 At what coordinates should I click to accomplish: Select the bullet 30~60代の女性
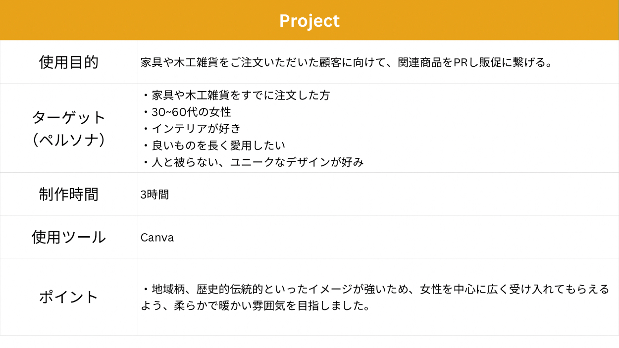click(x=191, y=112)
